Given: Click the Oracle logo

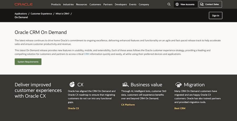Looking at the screenshot, I should [x=24, y=4].
